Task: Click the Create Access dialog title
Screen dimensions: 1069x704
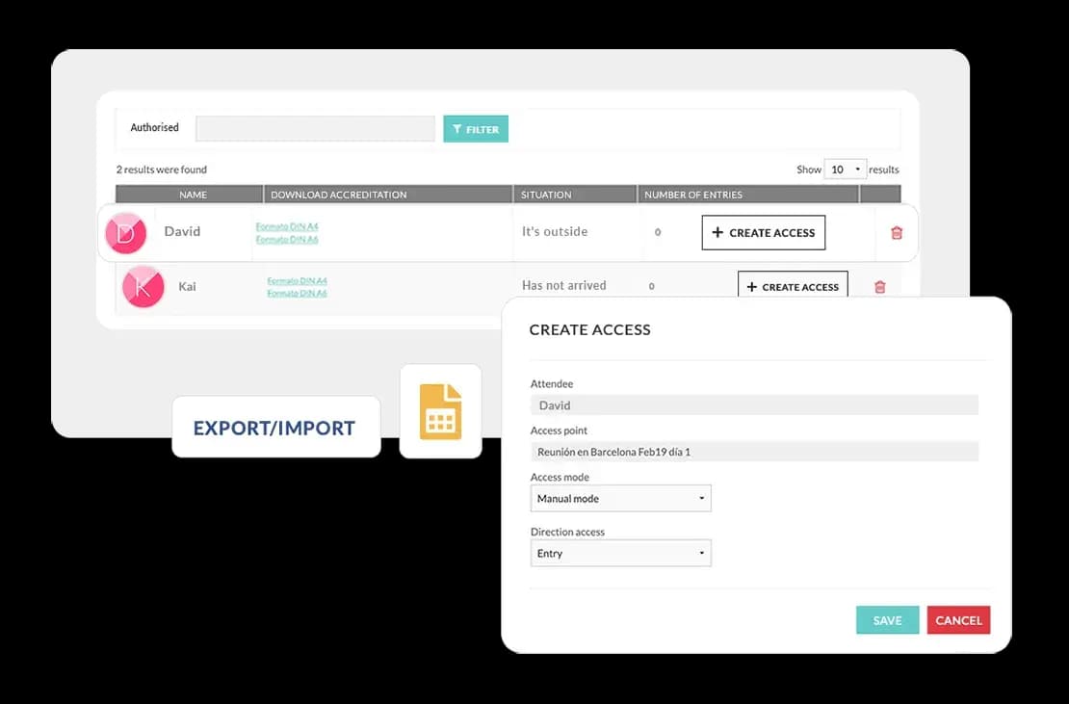Action: pos(589,330)
